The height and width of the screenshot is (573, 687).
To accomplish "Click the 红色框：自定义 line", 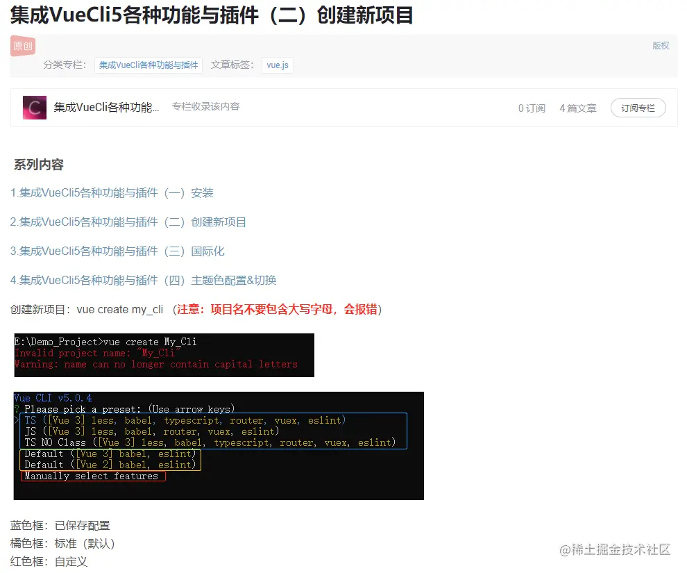I will 49,562.
